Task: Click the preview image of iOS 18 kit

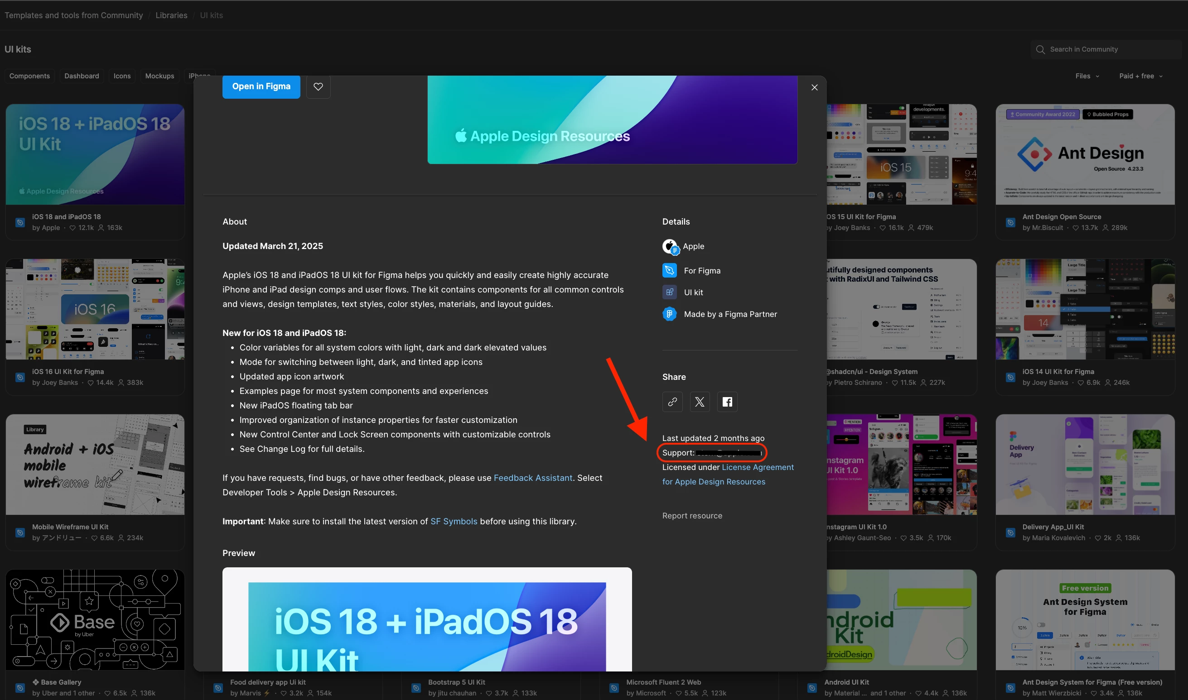Action: coord(427,619)
